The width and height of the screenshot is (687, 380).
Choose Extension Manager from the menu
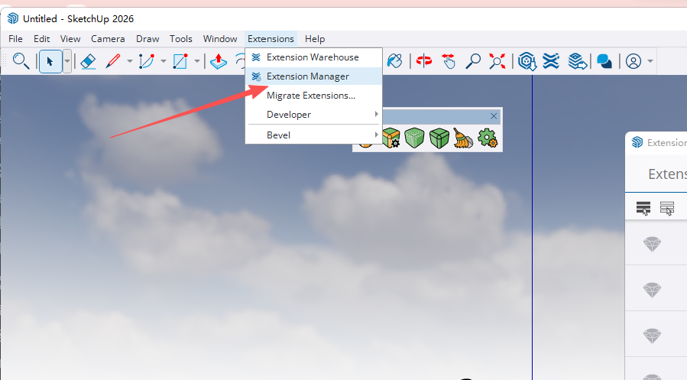[308, 76]
